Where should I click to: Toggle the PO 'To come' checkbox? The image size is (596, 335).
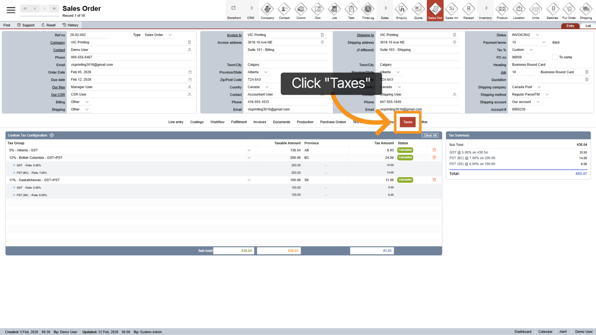(x=554, y=57)
